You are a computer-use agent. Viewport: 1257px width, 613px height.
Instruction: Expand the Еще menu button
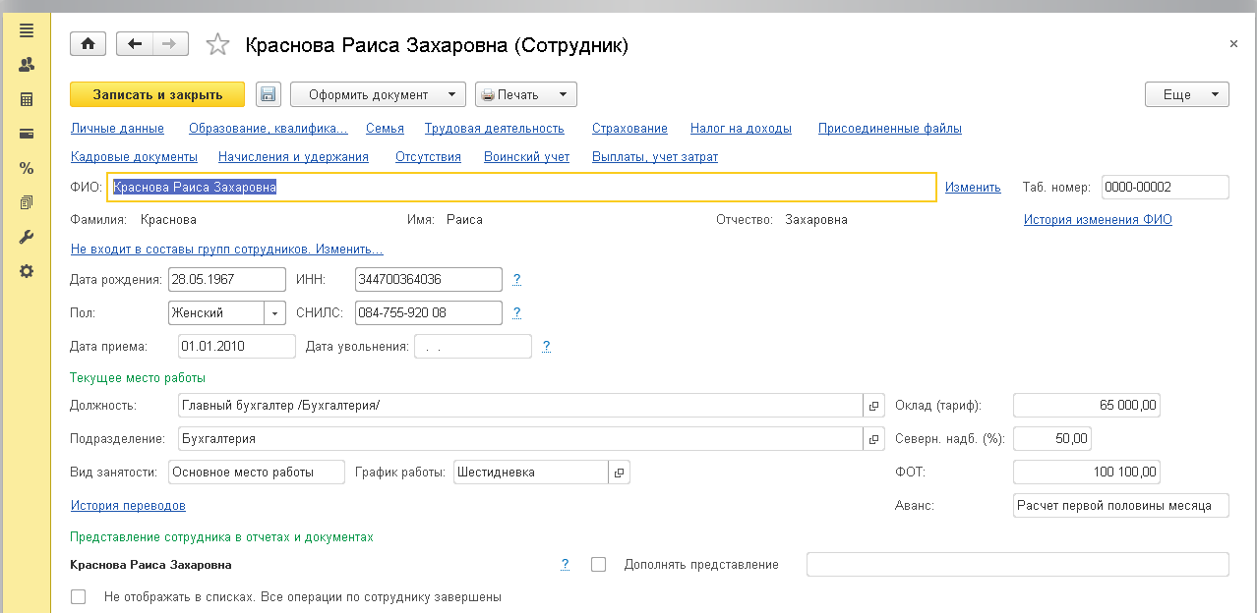[1186, 94]
